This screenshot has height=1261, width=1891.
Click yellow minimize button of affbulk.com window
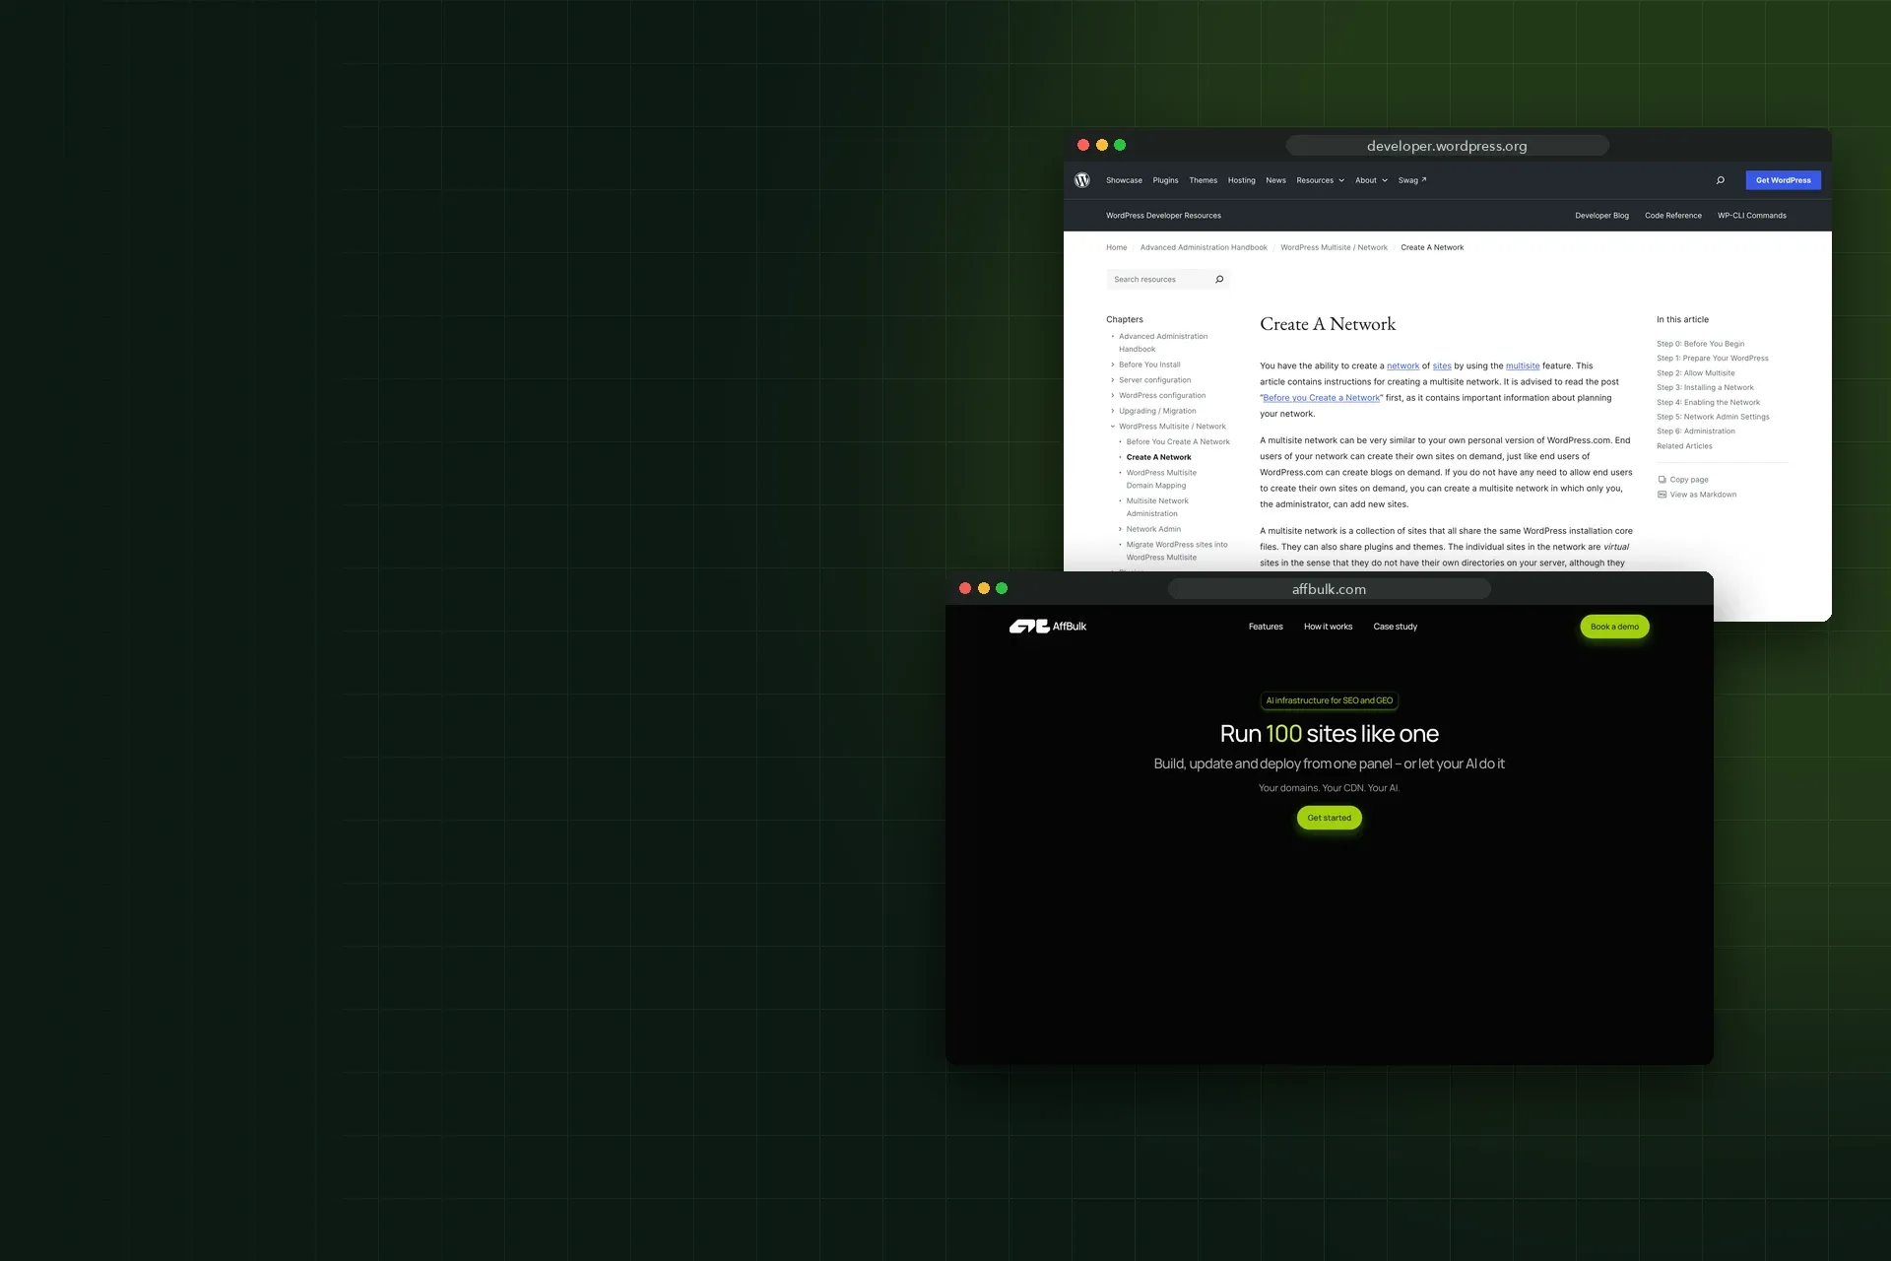point(983,588)
